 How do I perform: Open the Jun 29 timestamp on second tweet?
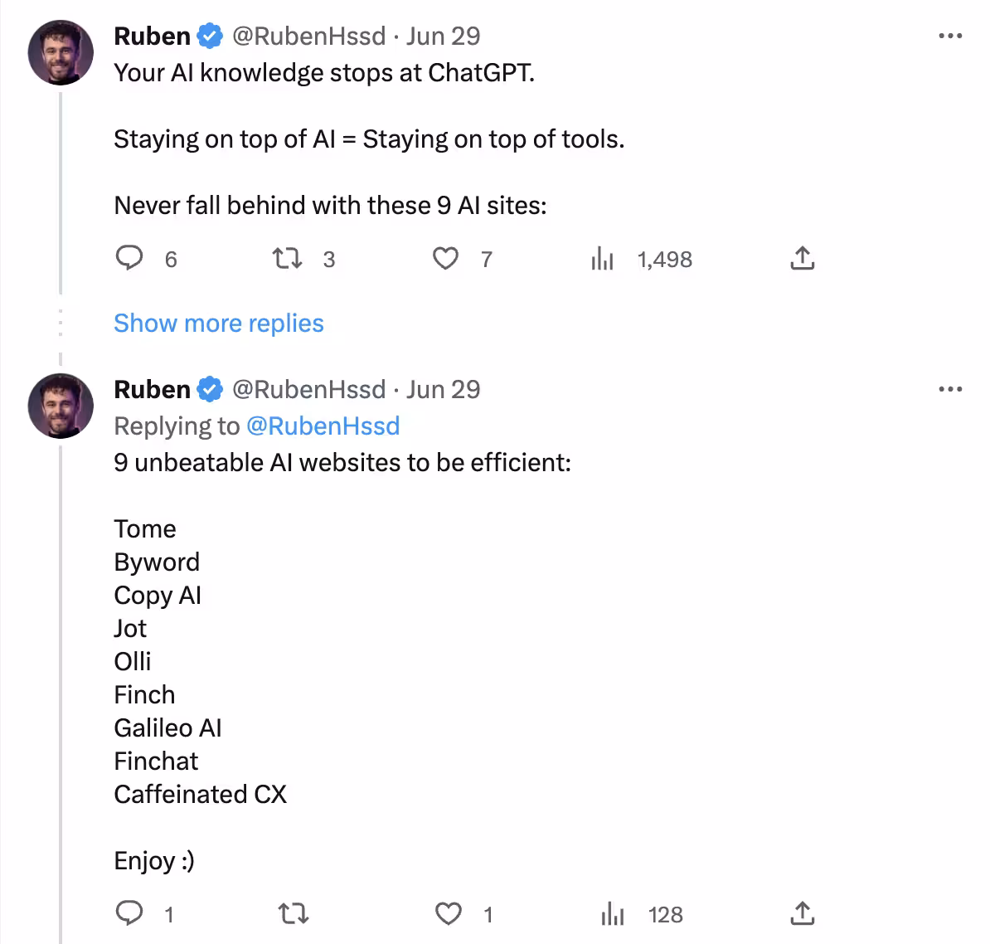(444, 389)
